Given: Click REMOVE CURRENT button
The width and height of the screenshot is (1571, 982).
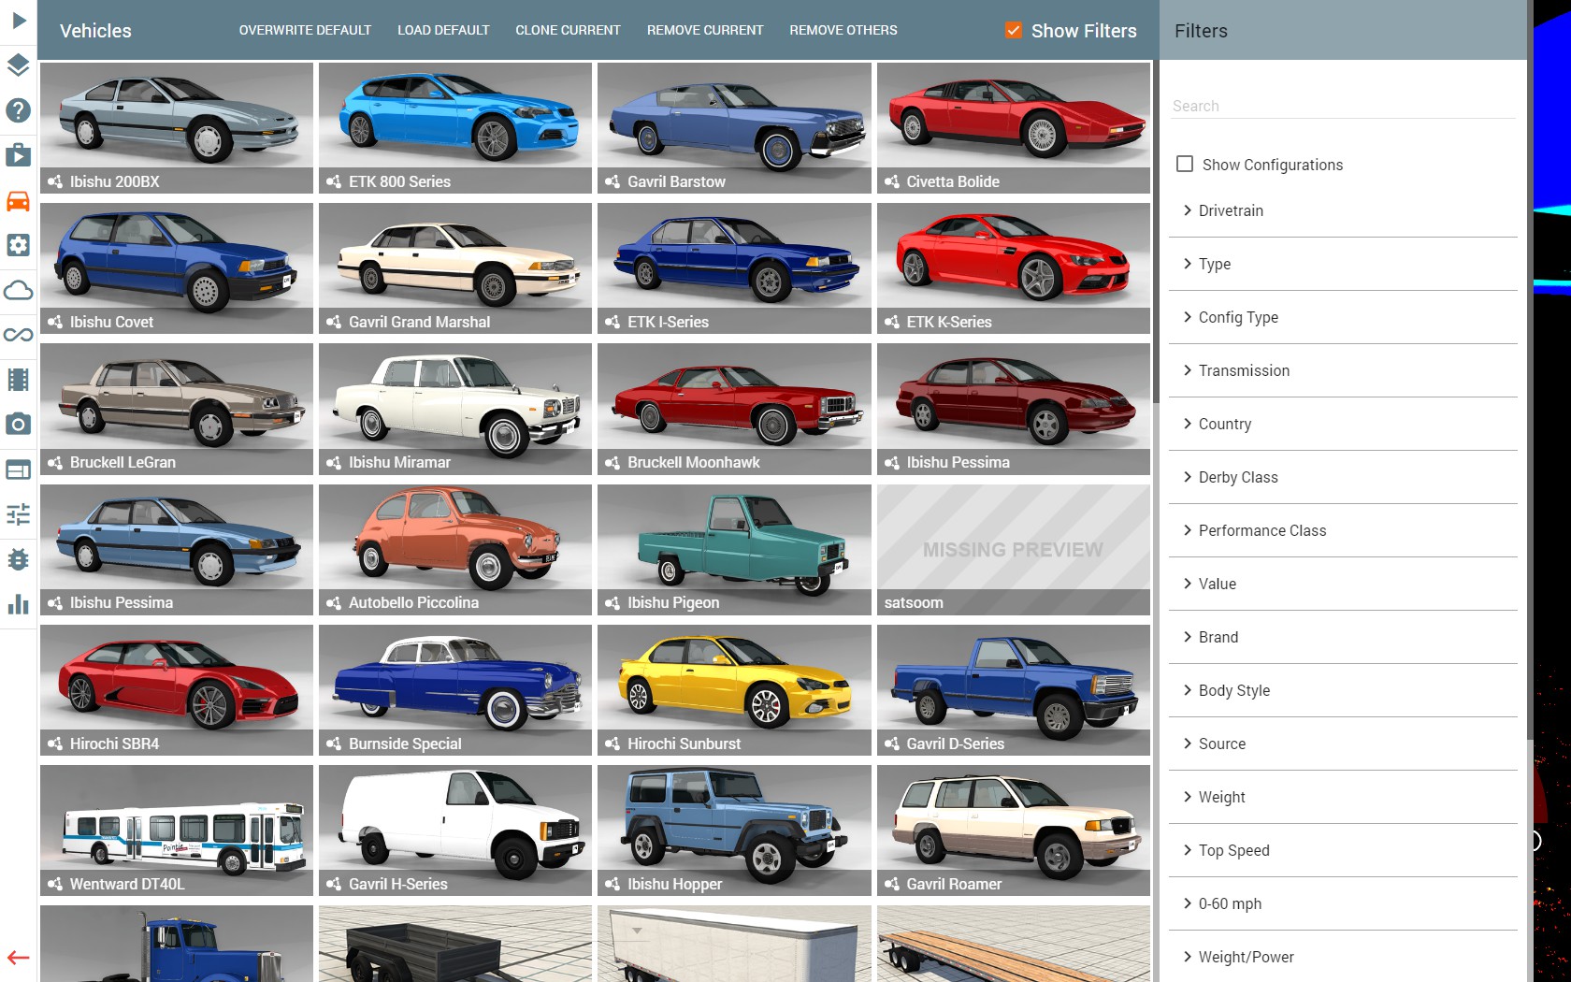Looking at the screenshot, I should (705, 30).
